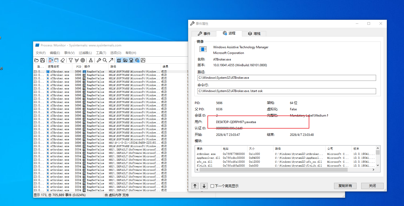Click the module list scroll right arrow
The width and height of the screenshot is (404, 206).
click(373, 169)
